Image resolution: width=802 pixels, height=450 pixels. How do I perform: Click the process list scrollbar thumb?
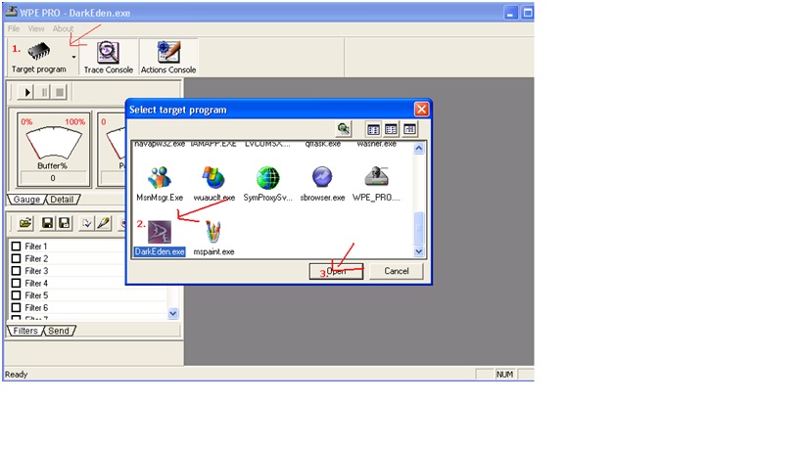coord(419,228)
